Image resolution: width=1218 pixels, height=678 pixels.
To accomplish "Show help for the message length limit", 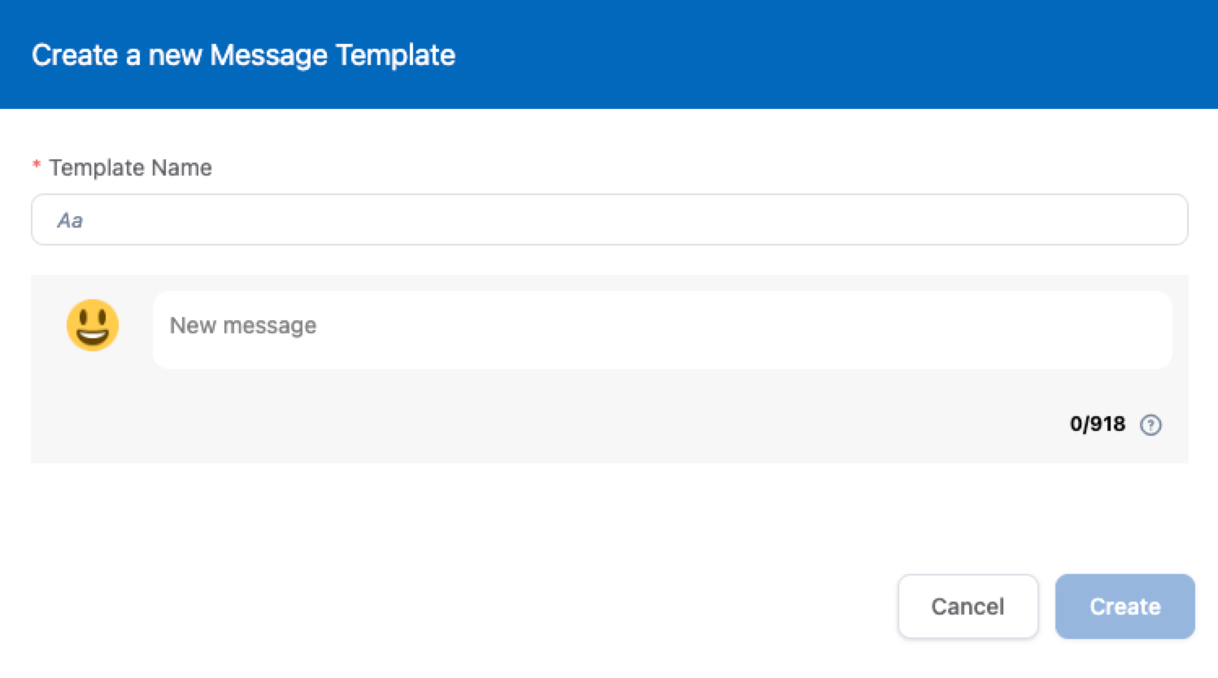I will pyautogui.click(x=1151, y=424).
